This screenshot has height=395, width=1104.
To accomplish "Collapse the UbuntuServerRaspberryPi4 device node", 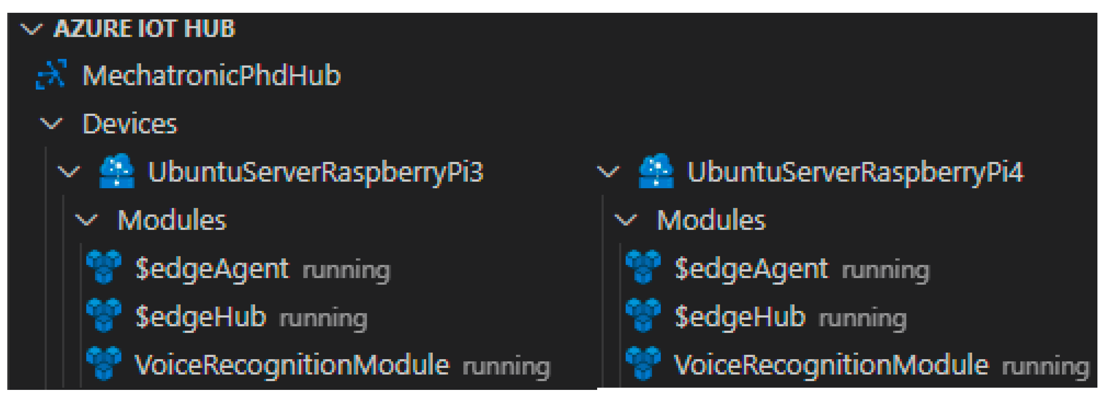I will click(608, 172).
